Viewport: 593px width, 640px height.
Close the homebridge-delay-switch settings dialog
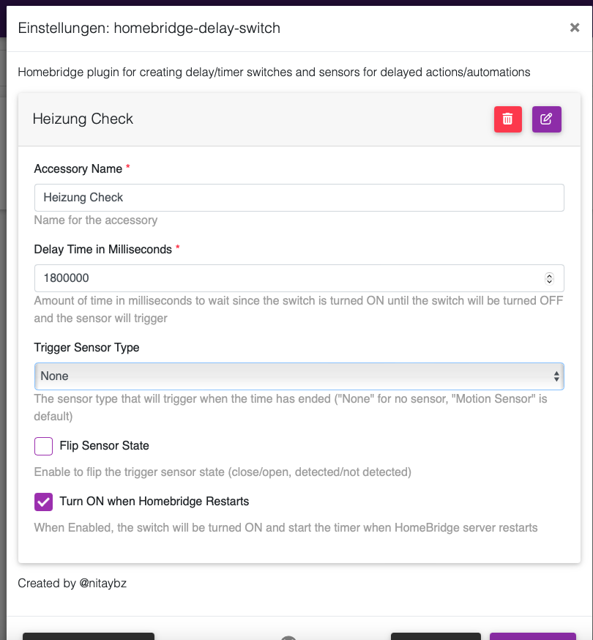(575, 28)
